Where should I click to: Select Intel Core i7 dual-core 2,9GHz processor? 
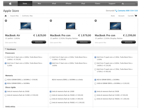51,63
